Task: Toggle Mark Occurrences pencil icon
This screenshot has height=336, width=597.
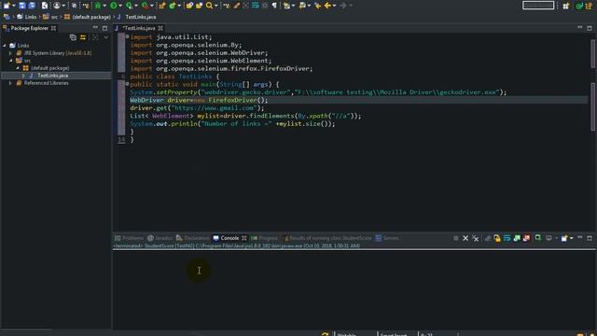Action: click(x=236, y=6)
